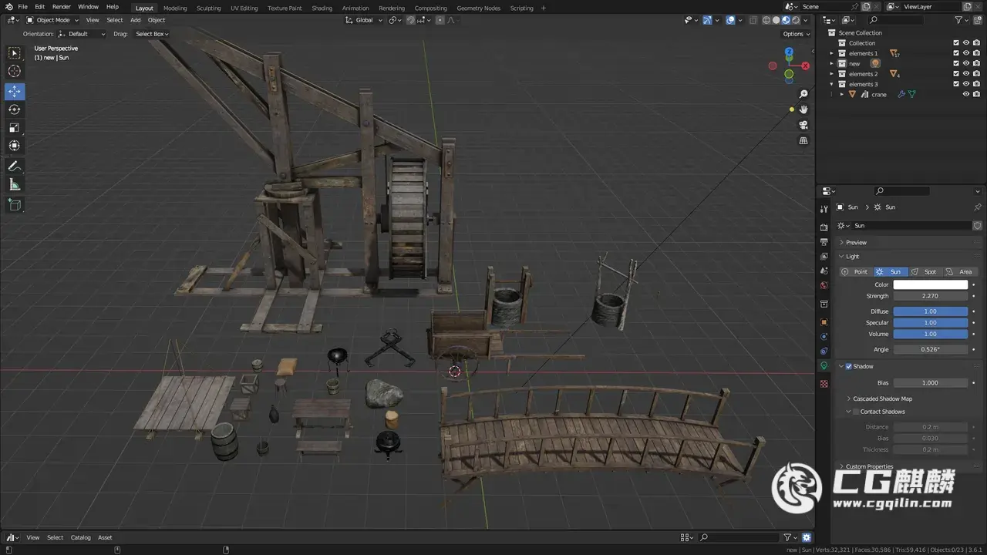Screen dimensions: 987x555
Task: Expand the Preview panel
Action: 856,242
